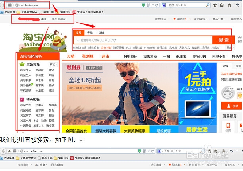Image resolution: width=243 pixels, height=171 pixels.
Task: Click the home icon in lower browser toolbar
Action: [x=223, y=151]
